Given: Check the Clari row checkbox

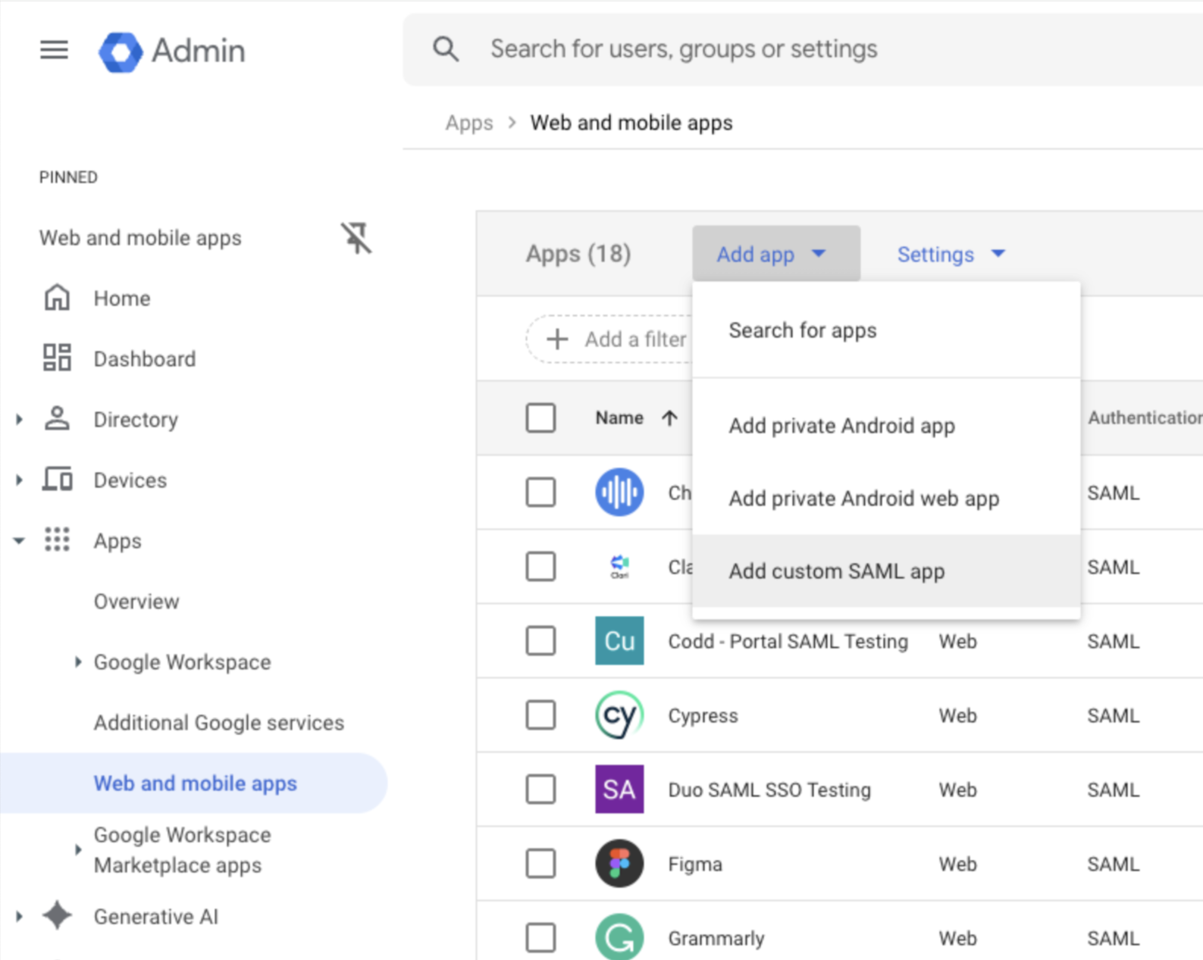Looking at the screenshot, I should (x=540, y=567).
